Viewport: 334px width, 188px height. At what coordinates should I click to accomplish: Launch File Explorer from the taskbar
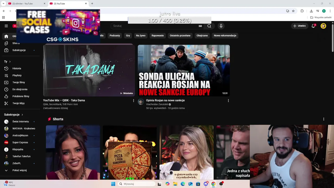click(x=175, y=184)
